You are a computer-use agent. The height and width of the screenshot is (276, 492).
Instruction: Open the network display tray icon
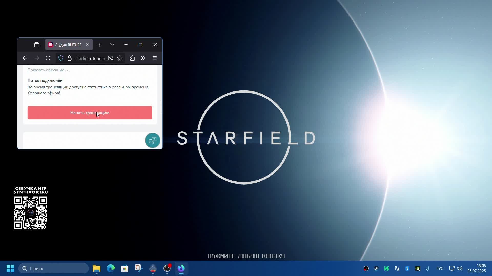point(452,268)
